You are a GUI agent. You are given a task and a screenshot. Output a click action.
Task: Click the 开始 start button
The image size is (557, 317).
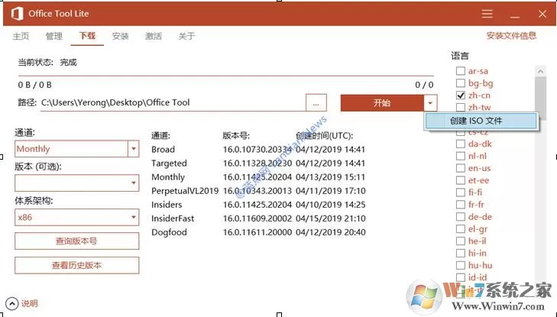point(382,103)
